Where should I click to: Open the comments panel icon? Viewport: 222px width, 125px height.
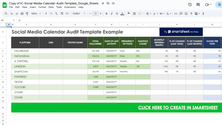pos(198,5)
